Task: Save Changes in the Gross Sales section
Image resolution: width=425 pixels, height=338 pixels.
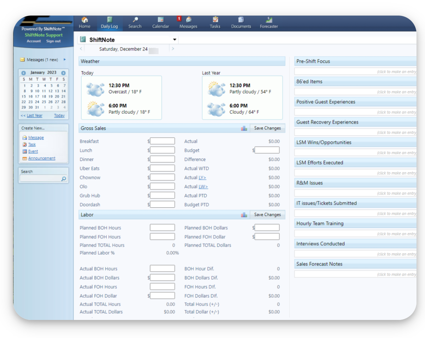Action: [x=267, y=128]
